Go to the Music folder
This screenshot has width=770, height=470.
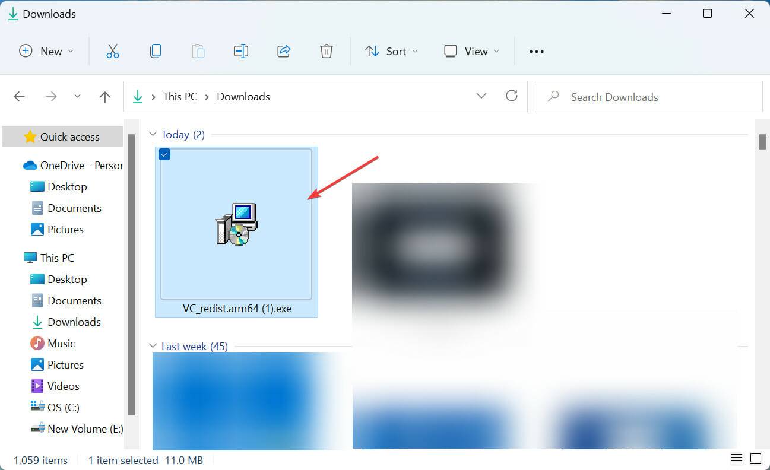pyautogui.click(x=62, y=343)
